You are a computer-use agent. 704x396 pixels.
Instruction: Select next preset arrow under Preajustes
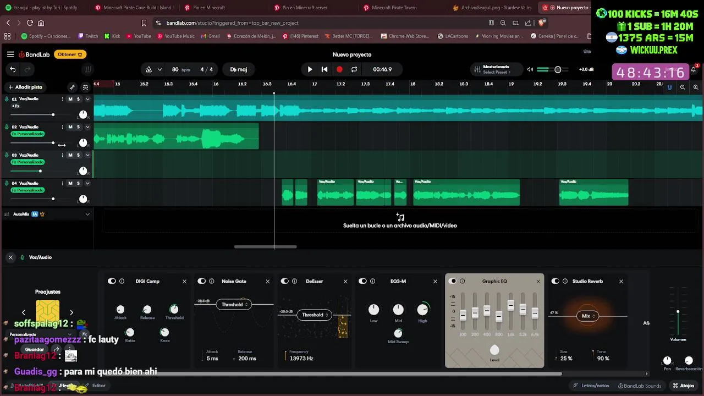[x=71, y=312]
